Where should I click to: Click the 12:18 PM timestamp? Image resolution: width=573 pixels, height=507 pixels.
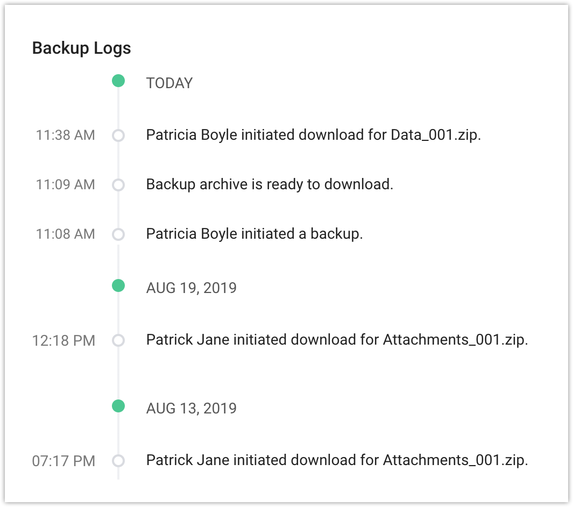coord(64,340)
